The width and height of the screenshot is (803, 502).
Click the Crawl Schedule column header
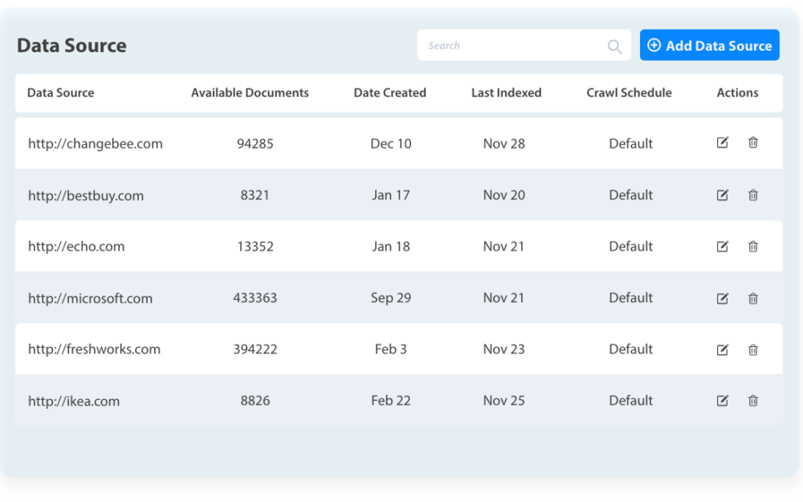pyautogui.click(x=629, y=92)
